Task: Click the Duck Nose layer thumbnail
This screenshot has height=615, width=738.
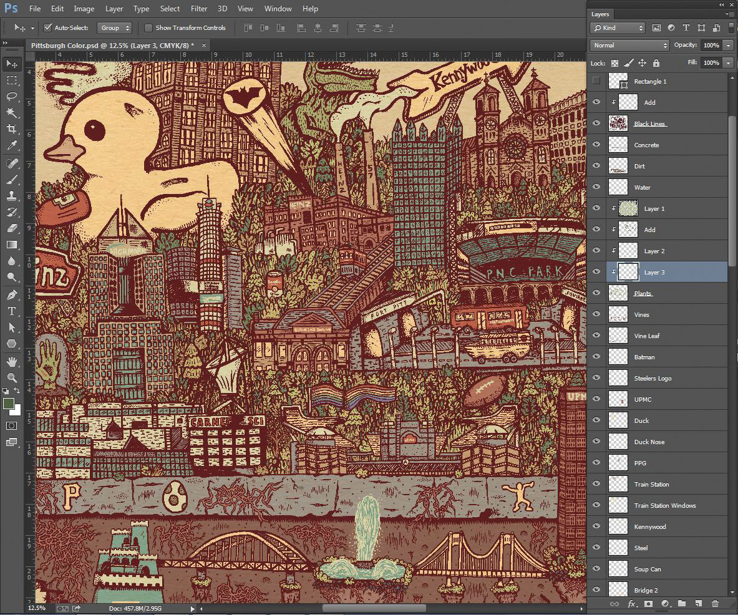Action: click(618, 442)
